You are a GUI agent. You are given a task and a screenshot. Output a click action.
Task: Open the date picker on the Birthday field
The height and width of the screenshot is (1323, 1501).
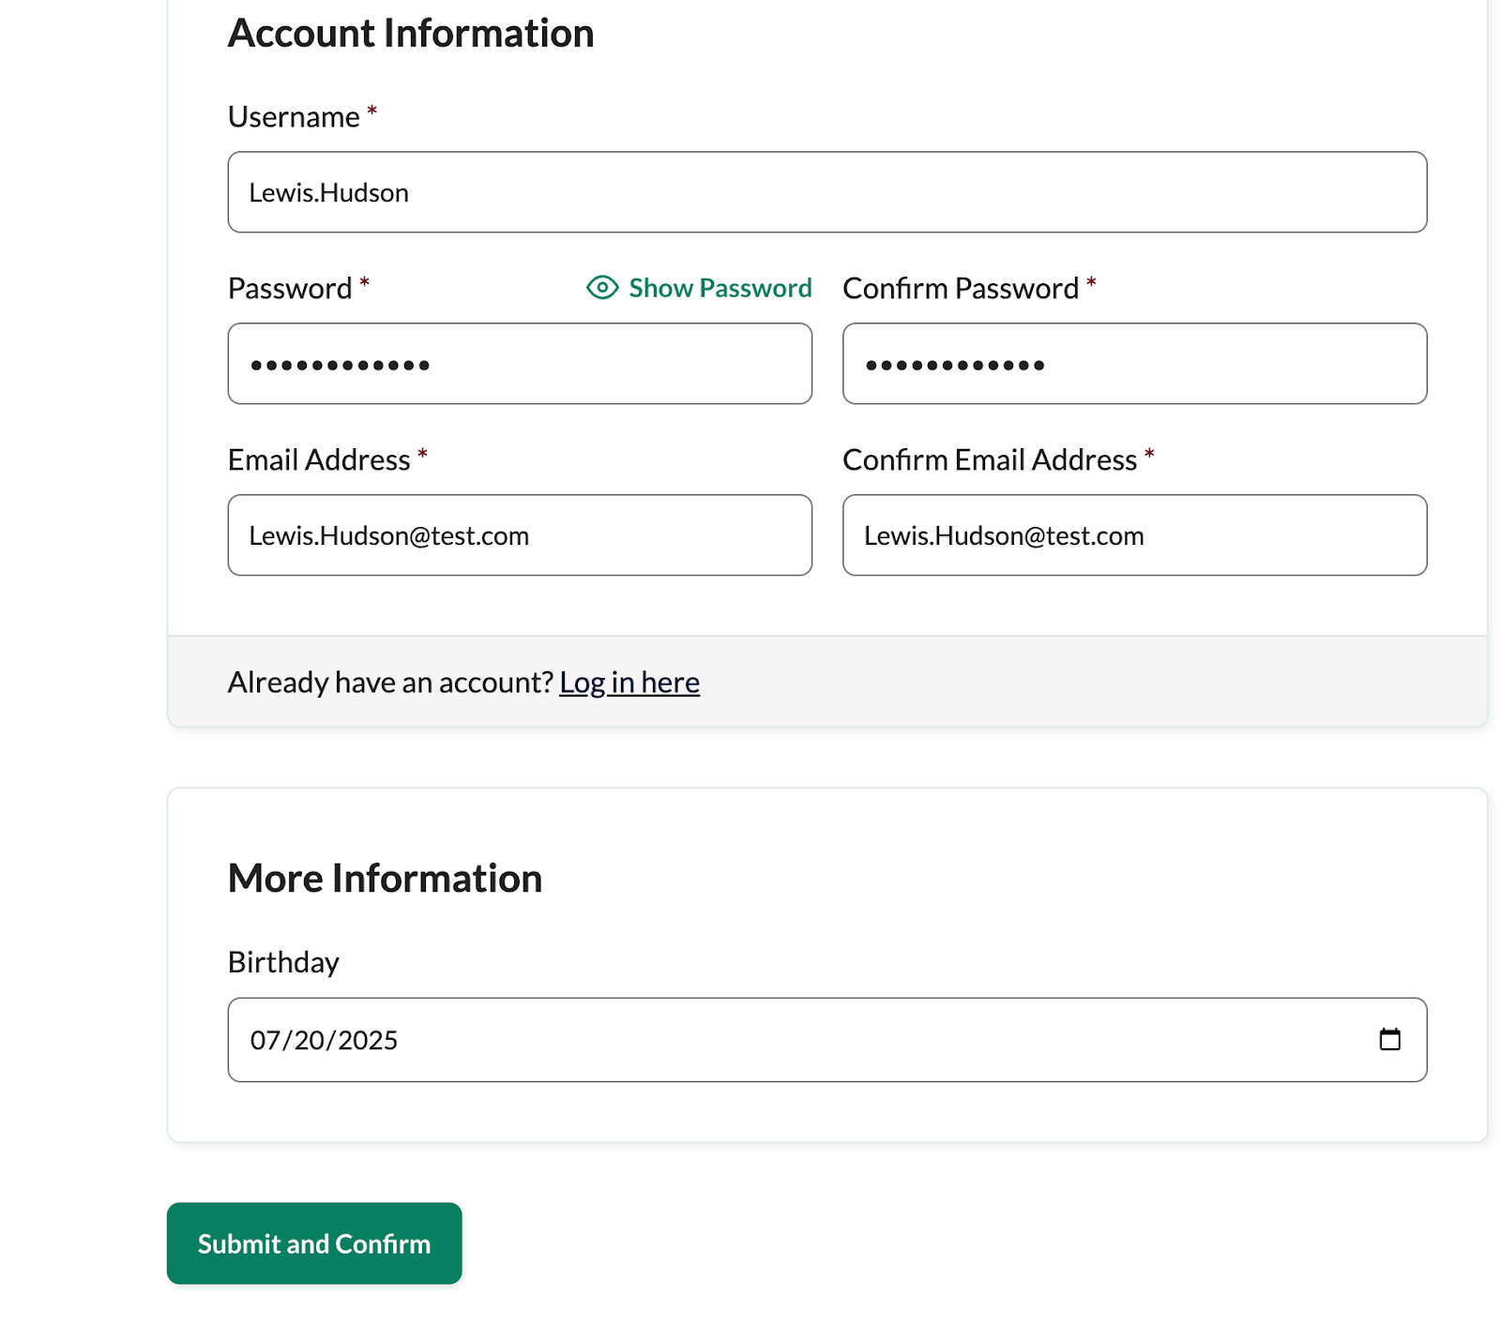tap(1391, 1039)
